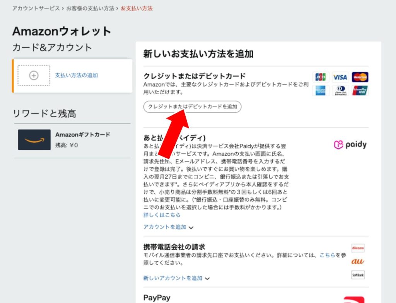Expand アカウントを追加 under Paidy

(168, 227)
